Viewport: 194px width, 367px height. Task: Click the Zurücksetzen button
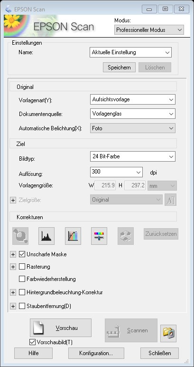point(161,234)
